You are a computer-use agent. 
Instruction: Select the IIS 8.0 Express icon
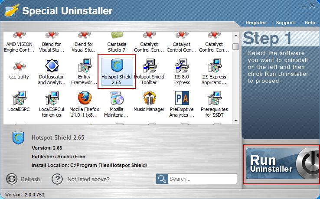[182, 65]
